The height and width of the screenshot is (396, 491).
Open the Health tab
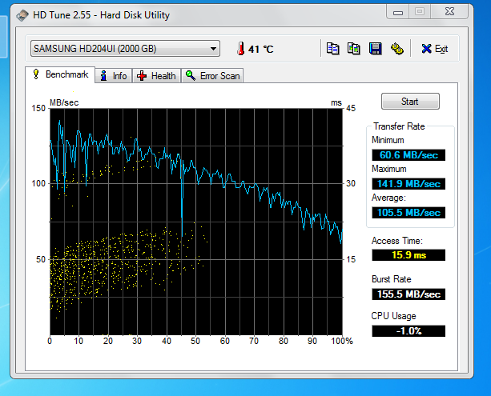[157, 76]
